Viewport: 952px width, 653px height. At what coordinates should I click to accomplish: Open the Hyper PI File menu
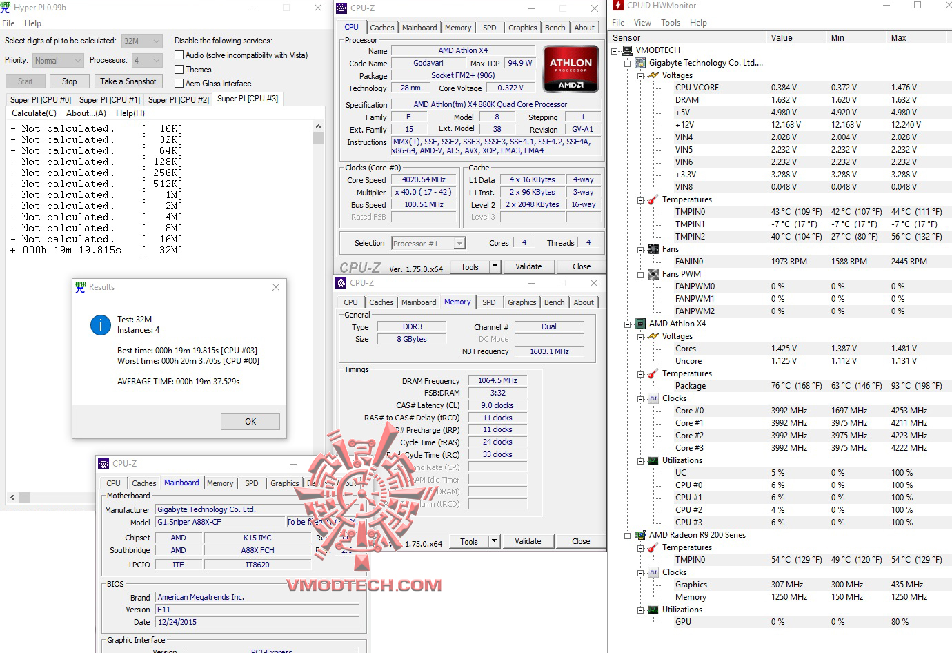(x=8, y=23)
